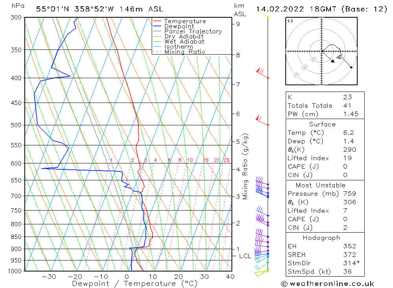Click the 'Hodograph' section header
Image resolution: width=393 pixels, height=288 pixels.
(x=321, y=238)
